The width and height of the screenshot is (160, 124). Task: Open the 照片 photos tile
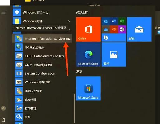click(114, 55)
